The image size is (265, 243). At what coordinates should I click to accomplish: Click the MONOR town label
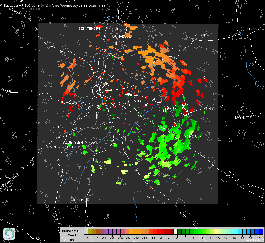190,137
